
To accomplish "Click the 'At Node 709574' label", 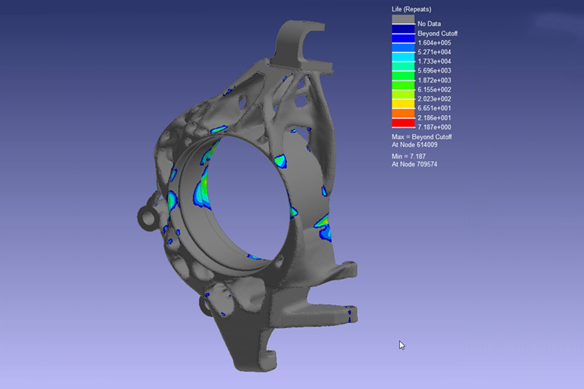I will click(x=414, y=164).
